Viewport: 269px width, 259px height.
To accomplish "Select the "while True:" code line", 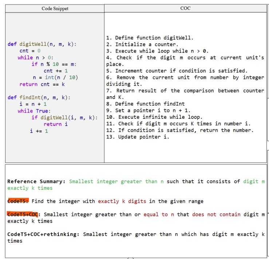I will pos(34,111).
